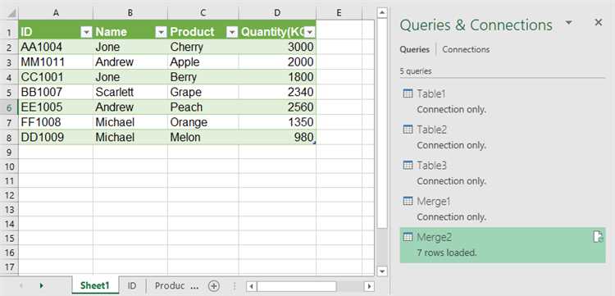Click the select-all corner of the worksheet
Viewport: 615px width, 296px height.
9,13
